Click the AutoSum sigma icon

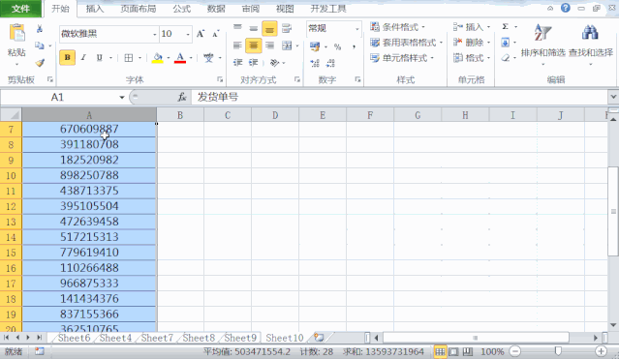[x=505, y=26]
